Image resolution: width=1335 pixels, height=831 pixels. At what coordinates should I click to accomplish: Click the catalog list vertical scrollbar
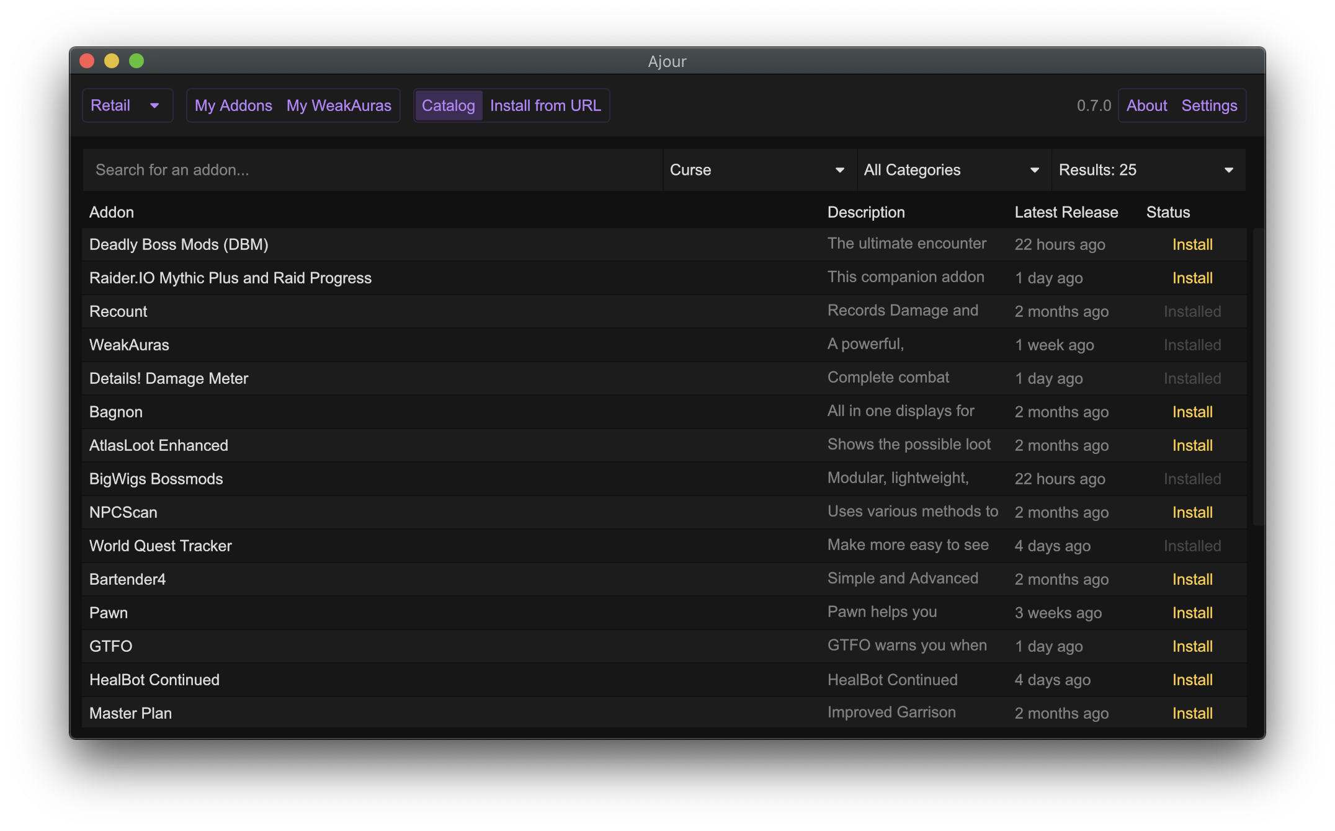pyautogui.click(x=1257, y=376)
